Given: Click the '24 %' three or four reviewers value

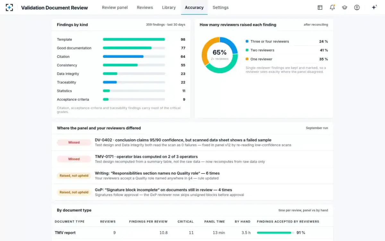Looking at the screenshot, I should 323,41.
